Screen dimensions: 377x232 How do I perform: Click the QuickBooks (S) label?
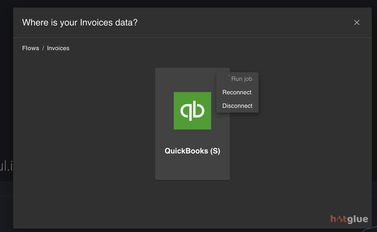[192, 151]
